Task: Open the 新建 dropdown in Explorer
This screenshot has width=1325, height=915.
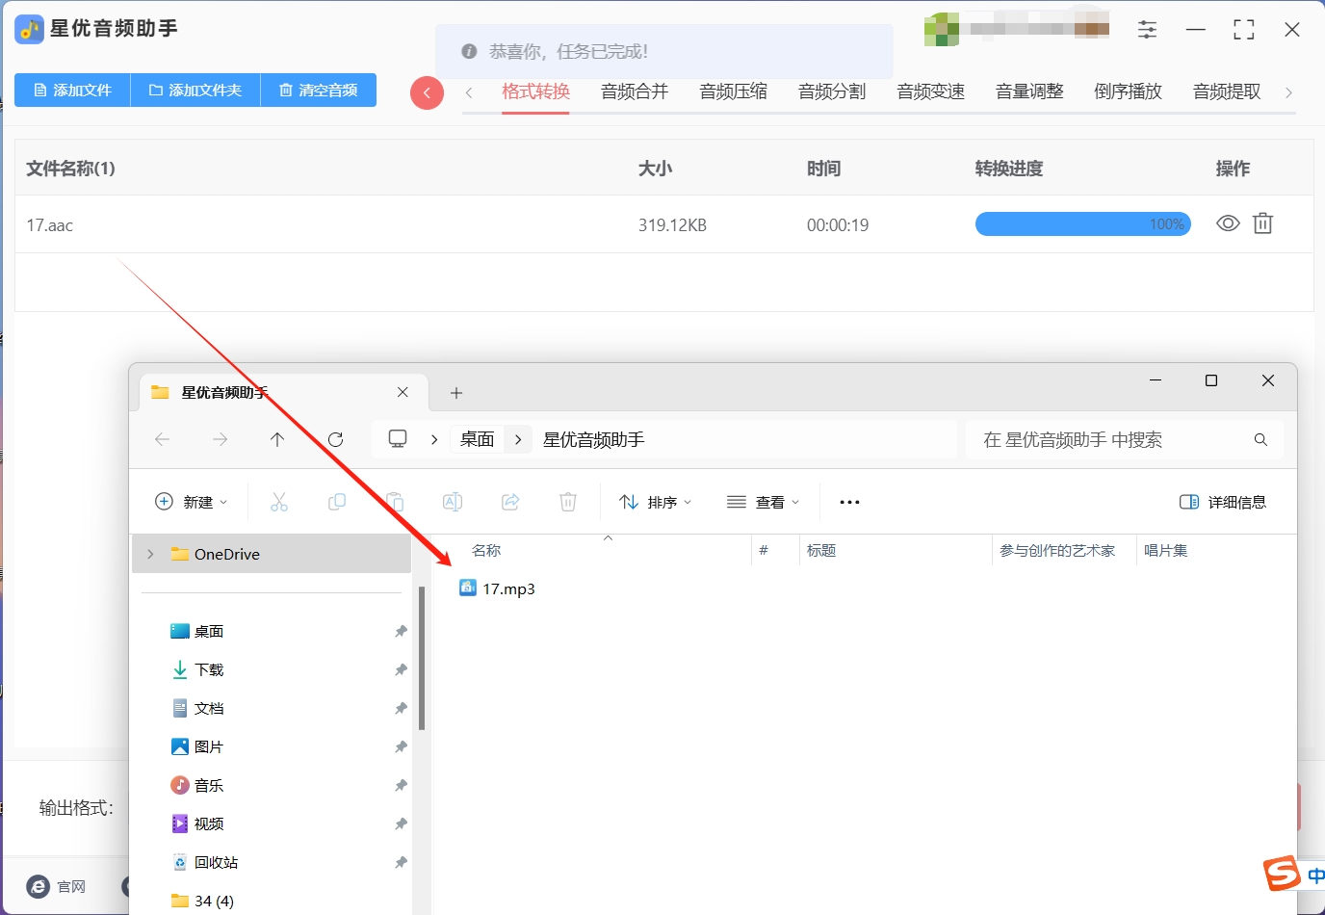Action: coord(192,502)
